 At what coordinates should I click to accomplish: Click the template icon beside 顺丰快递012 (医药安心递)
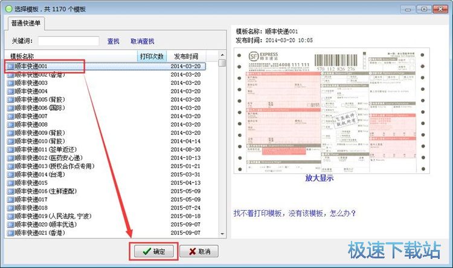coord(11,158)
